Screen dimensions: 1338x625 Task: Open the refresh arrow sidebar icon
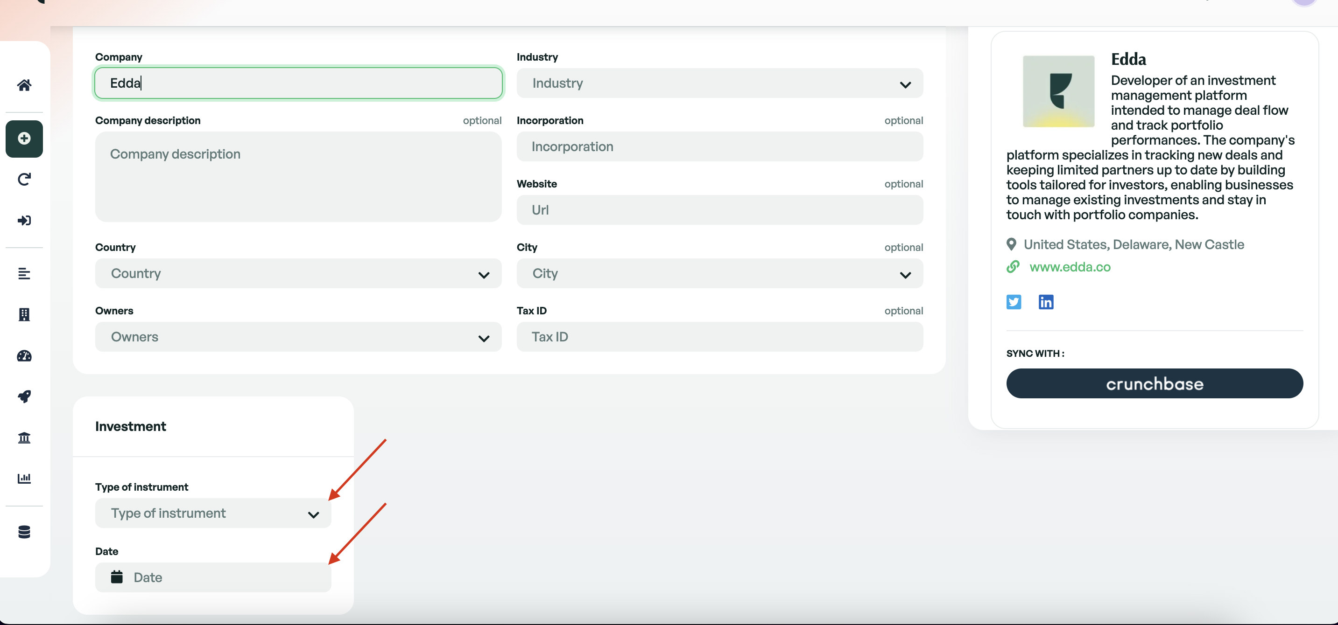click(x=24, y=180)
